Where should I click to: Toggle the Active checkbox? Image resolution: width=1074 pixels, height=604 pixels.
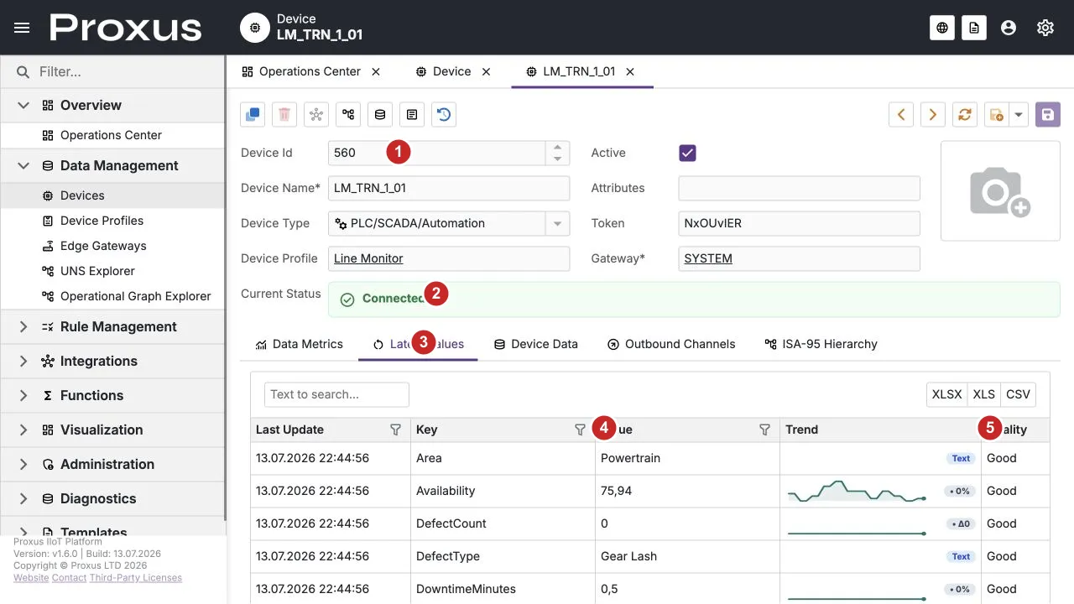tap(687, 153)
